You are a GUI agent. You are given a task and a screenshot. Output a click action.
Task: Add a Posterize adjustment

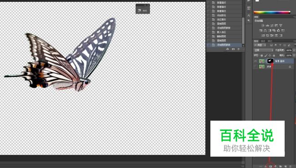[267, 36]
